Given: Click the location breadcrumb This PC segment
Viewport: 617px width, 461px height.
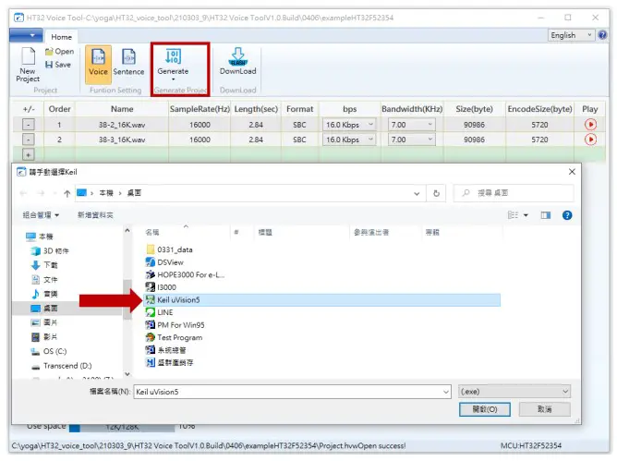Looking at the screenshot, I should 106,193.
